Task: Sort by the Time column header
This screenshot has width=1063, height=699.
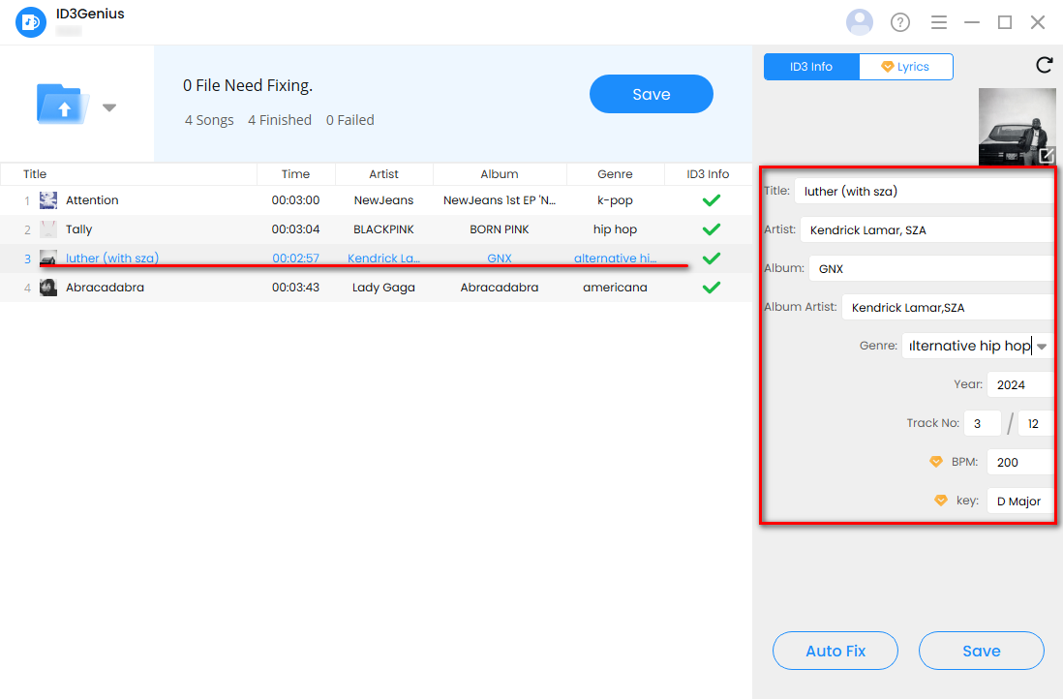Action: 295,174
